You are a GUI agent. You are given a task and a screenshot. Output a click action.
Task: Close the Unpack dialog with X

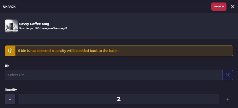tap(233, 7)
